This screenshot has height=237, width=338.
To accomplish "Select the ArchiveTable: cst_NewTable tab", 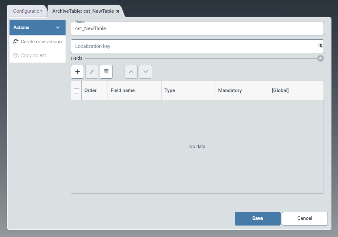I will [x=83, y=11].
